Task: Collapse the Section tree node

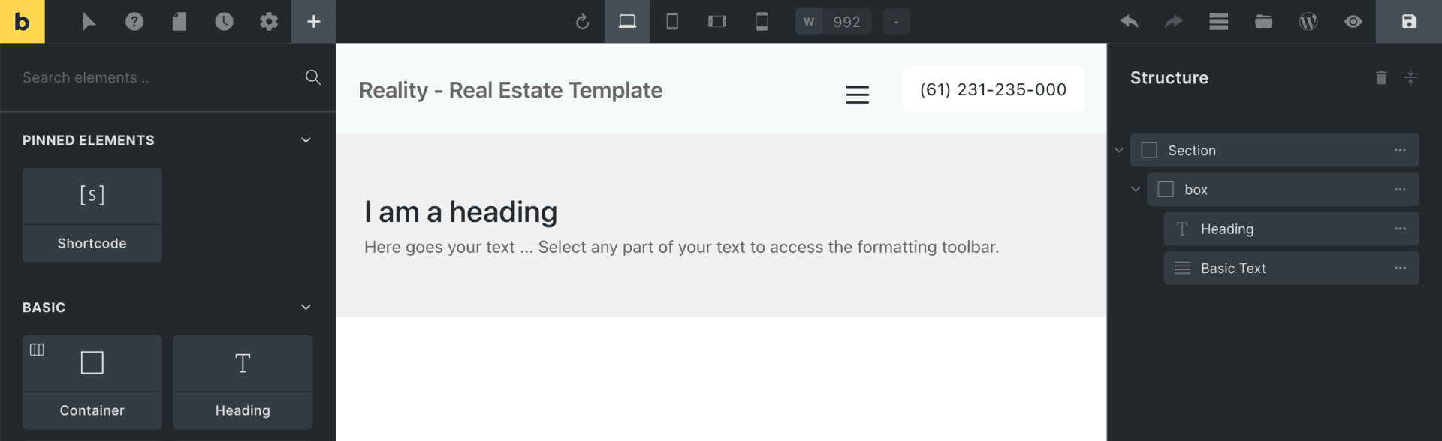Action: click(x=1119, y=150)
